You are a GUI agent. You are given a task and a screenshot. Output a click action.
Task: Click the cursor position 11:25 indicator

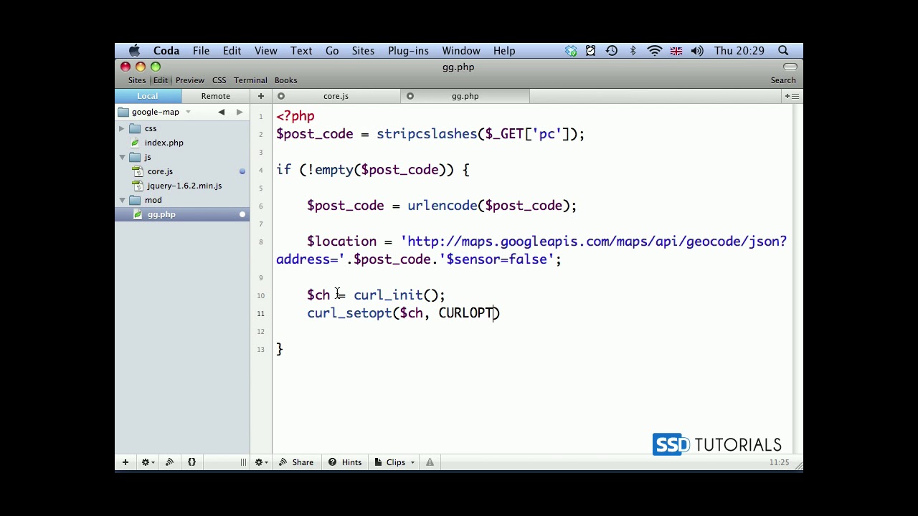779,463
